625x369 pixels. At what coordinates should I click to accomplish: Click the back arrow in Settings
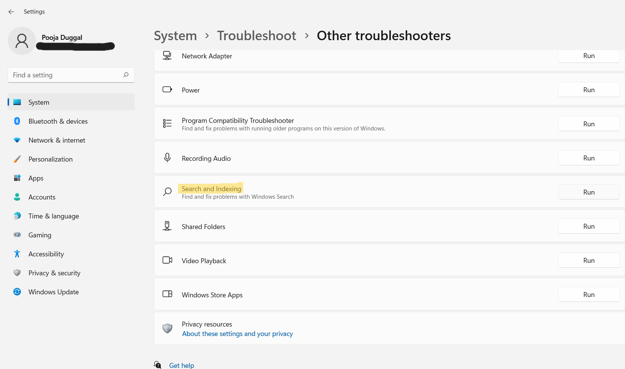[x=11, y=12]
